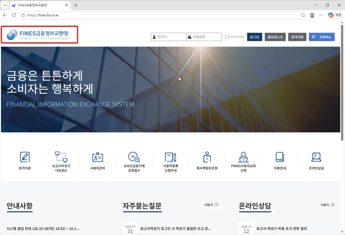
Task: Expand 온라인상담 list via 더보기
Action: pyautogui.click(x=327, y=205)
